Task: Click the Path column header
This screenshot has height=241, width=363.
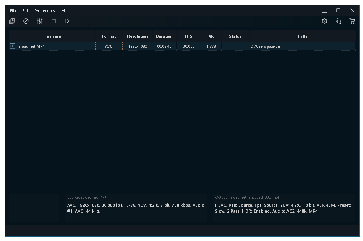Action: coord(302,36)
